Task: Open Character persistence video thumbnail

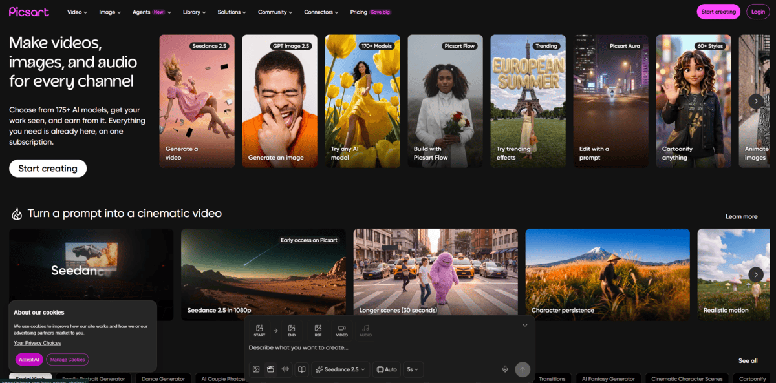Action: [608, 274]
